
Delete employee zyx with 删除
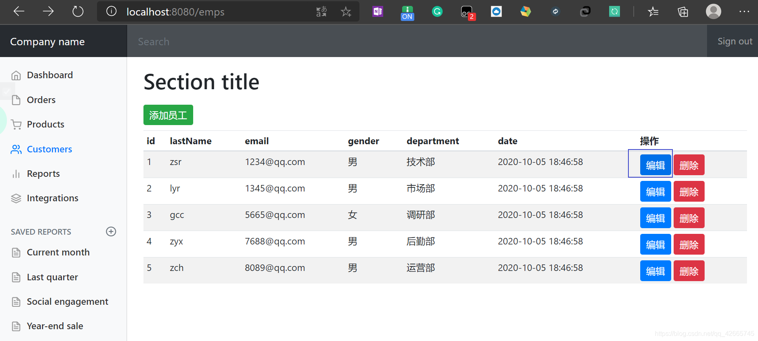click(x=689, y=244)
